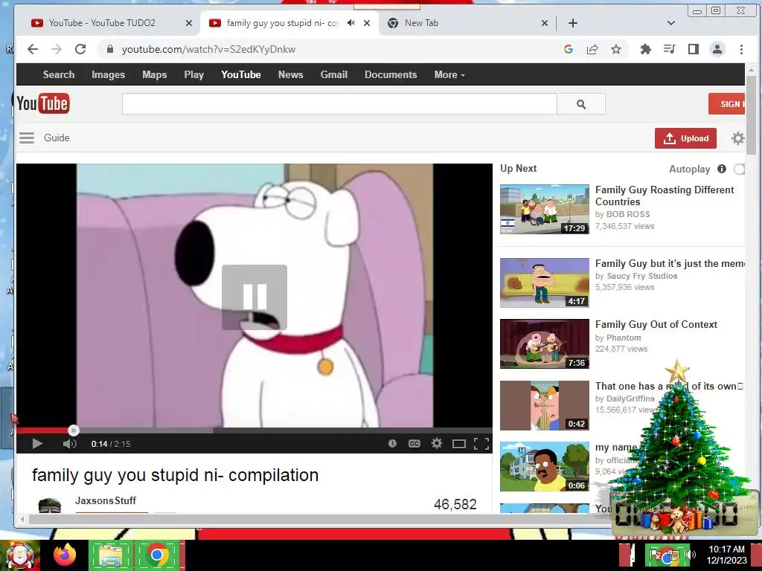Click the search magnifier button
Image resolution: width=762 pixels, height=571 pixels.
(x=581, y=104)
